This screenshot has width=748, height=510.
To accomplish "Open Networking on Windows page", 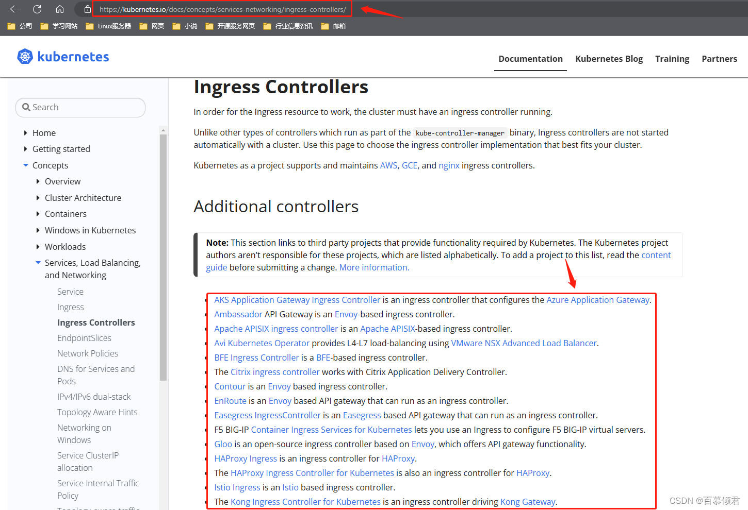I will click(84, 434).
